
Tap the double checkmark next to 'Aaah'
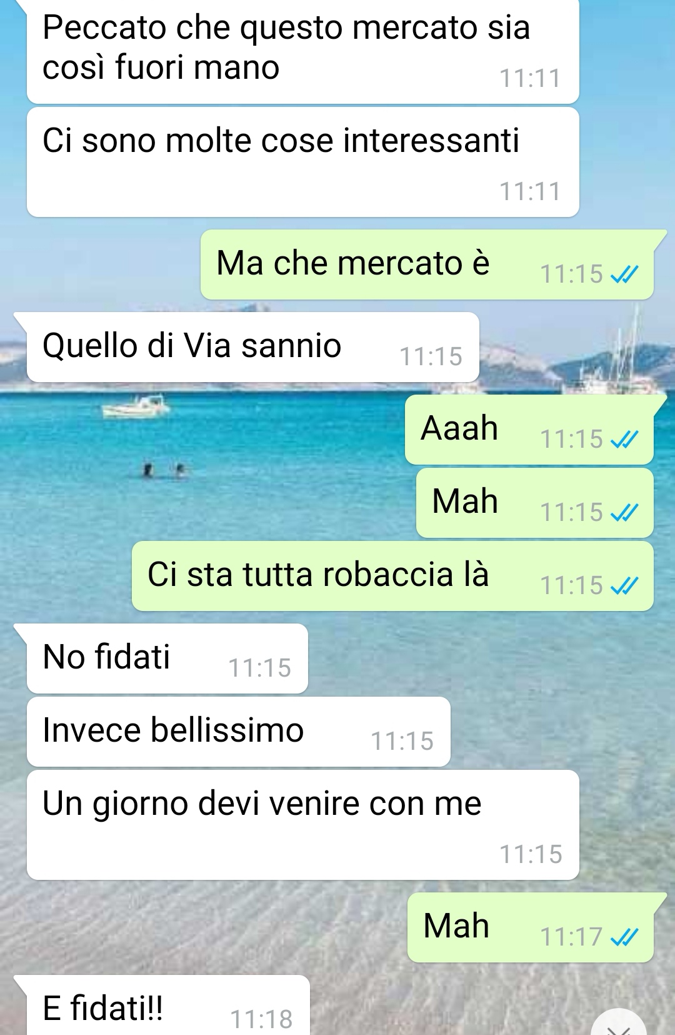[624, 439]
